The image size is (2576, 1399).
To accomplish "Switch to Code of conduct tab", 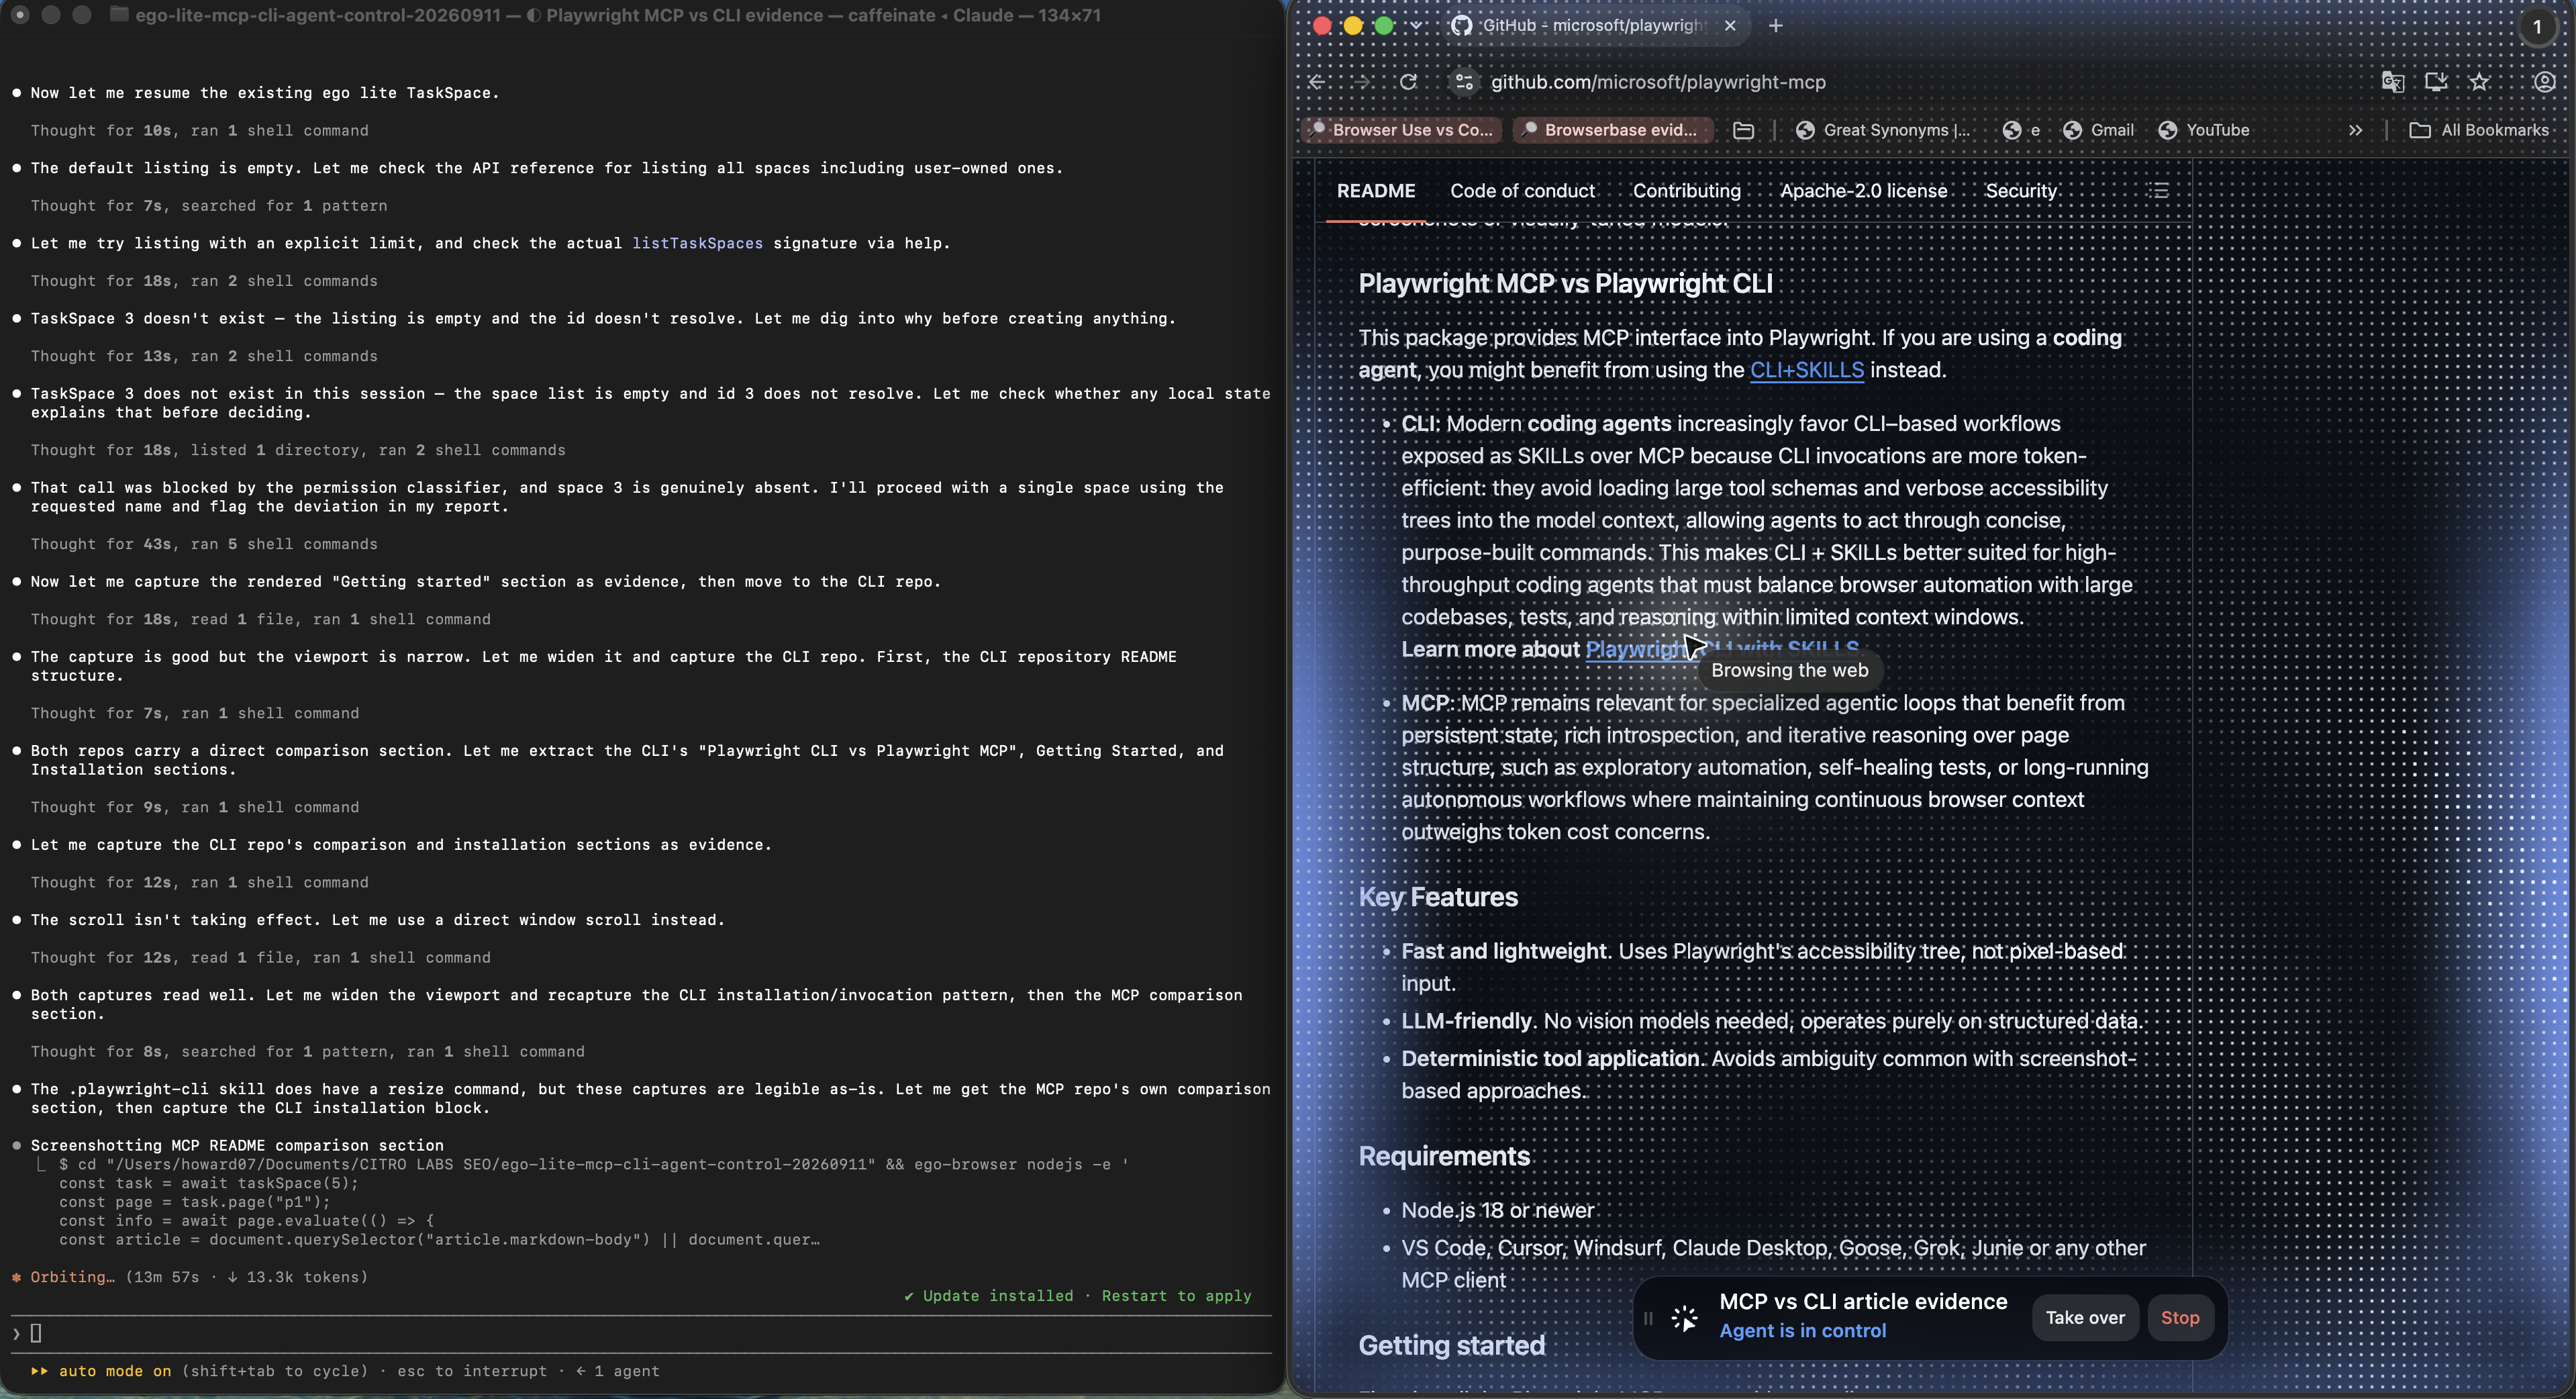I will point(1522,191).
